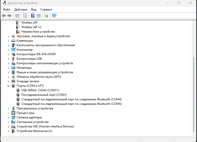This screenshot has width=197, height=142.
Task: Click the Контроллеры IDE ATA/ATAPI icon
Action: point(13,54)
